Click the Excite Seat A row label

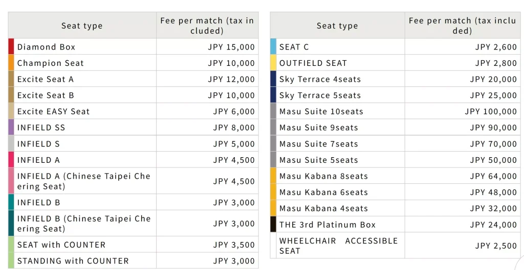[x=46, y=79]
